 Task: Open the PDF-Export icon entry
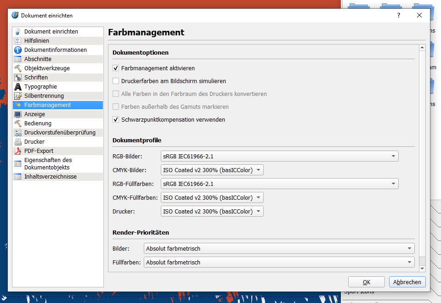(18, 151)
